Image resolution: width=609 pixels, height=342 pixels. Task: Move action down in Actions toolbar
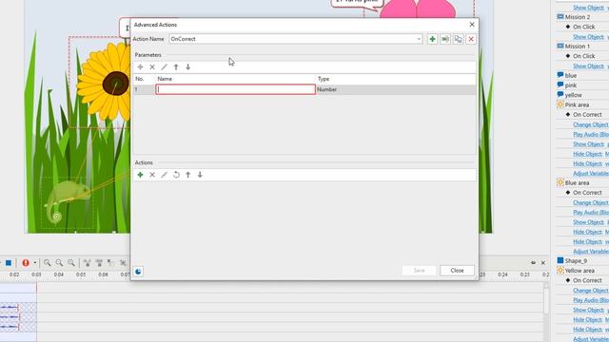tap(200, 175)
